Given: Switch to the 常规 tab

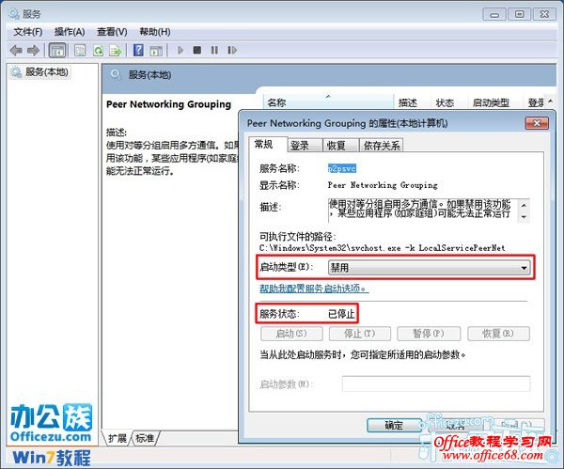Looking at the screenshot, I should [x=268, y=144].
